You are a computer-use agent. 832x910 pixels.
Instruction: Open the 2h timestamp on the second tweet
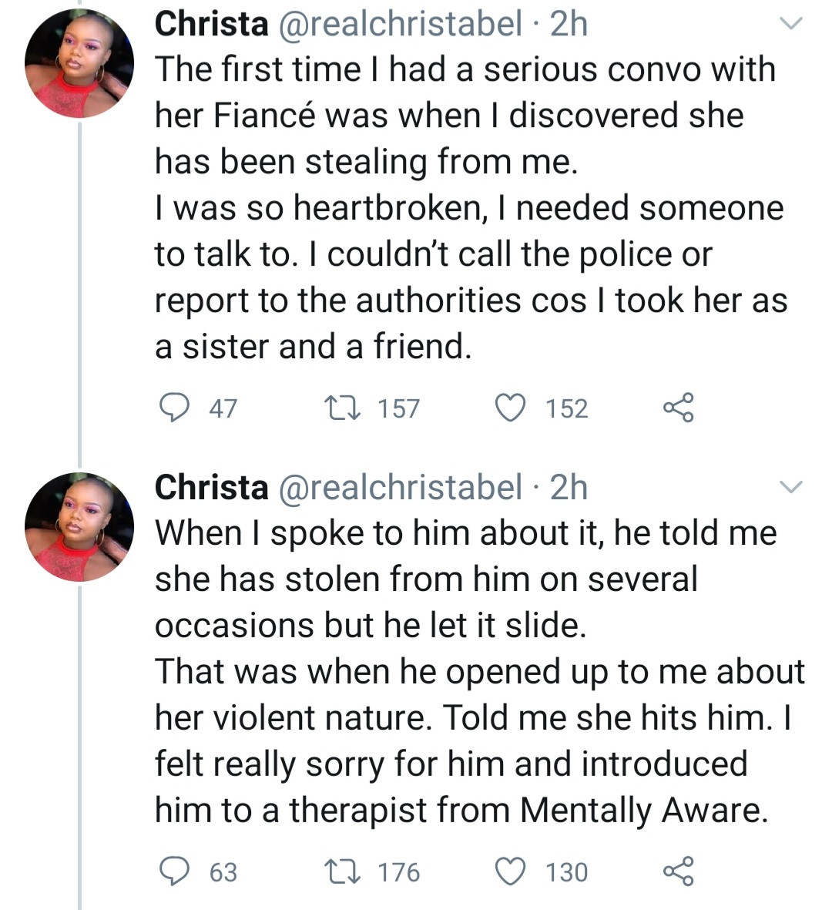pos(569,487)
